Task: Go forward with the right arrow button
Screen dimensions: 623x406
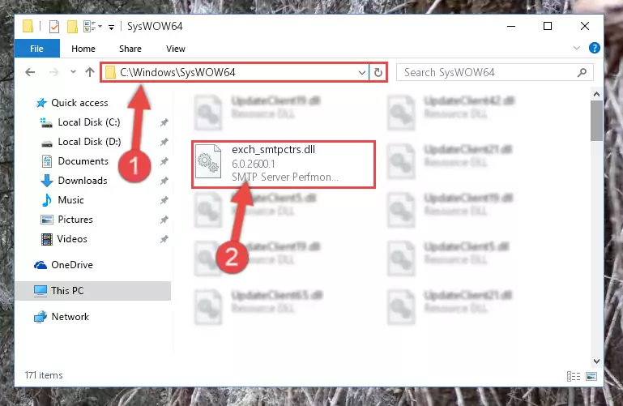Action: tap(53, 72)
